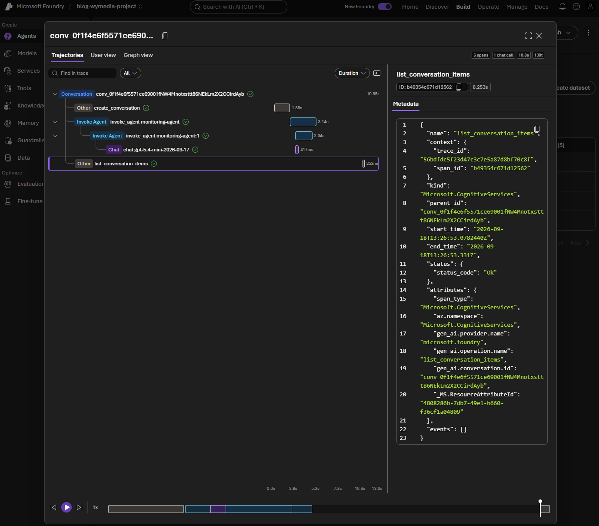Go to Operate in the top navigation
Viewport: 599px width, 526px height.
(x=488, y=7)
